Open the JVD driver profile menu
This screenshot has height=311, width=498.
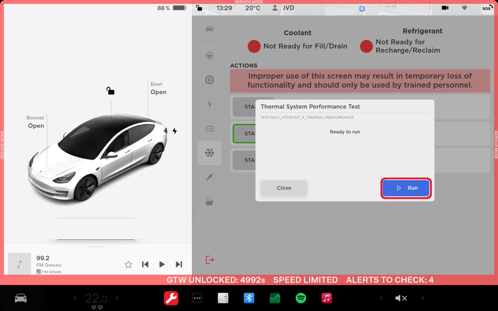point(284,8)
